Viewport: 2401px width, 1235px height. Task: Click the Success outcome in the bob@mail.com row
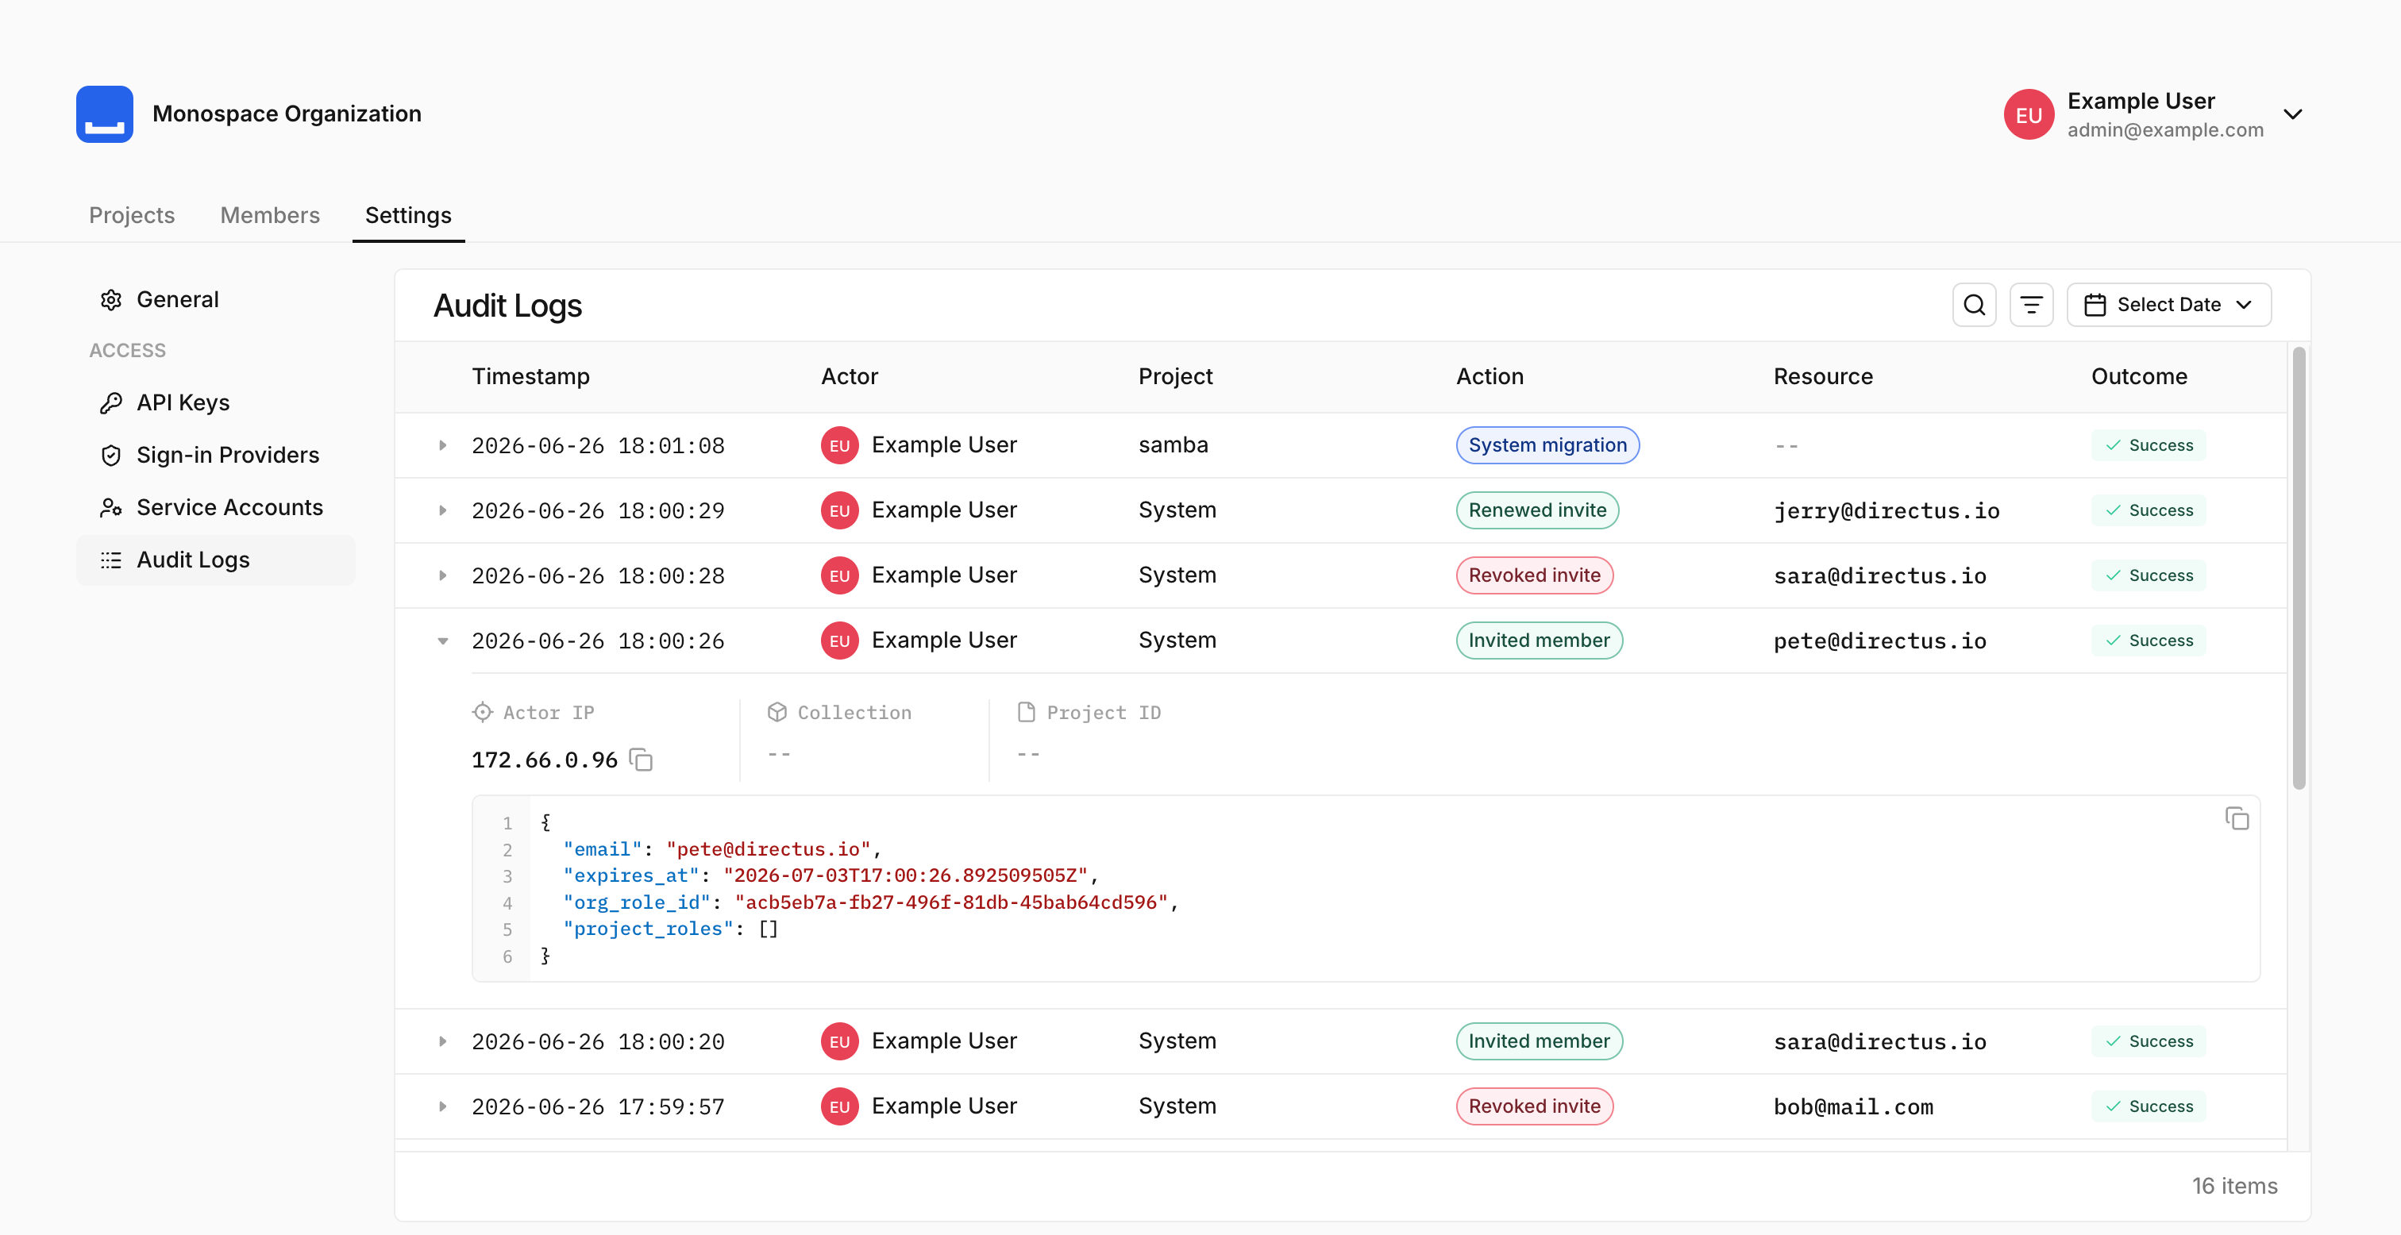2149,1106
